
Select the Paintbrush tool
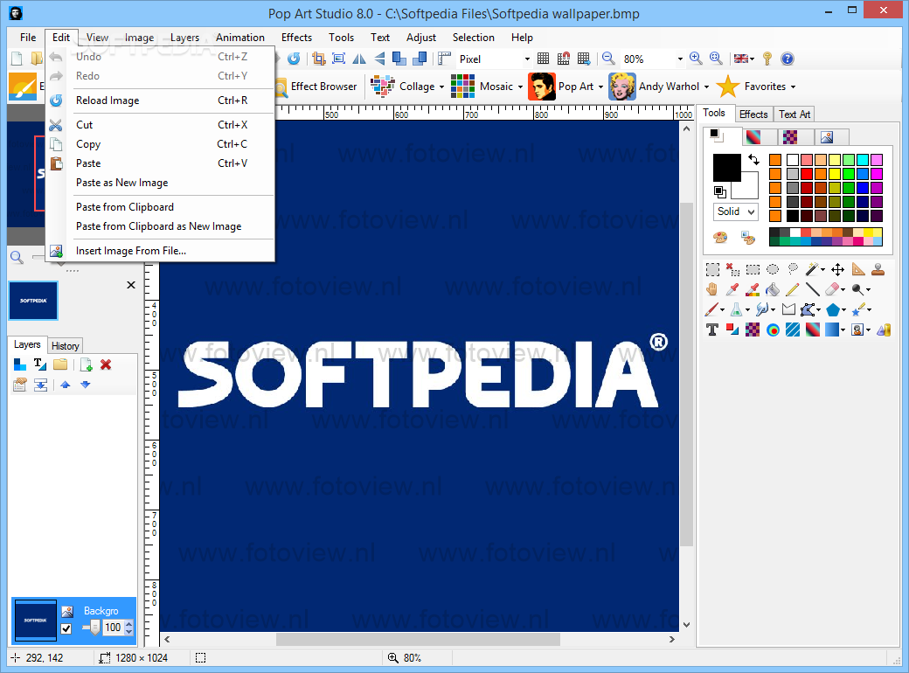click(x=711, y=309)
